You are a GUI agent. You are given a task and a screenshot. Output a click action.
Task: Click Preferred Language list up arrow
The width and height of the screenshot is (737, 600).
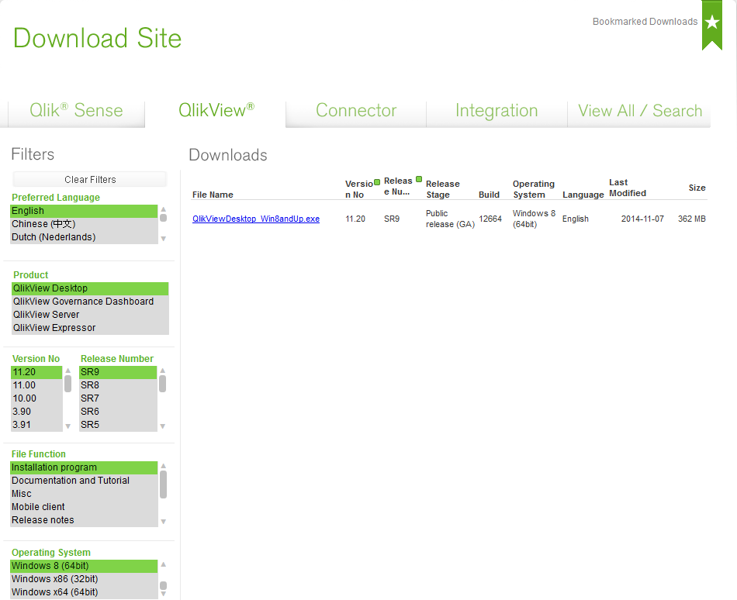tap(163, 209)
